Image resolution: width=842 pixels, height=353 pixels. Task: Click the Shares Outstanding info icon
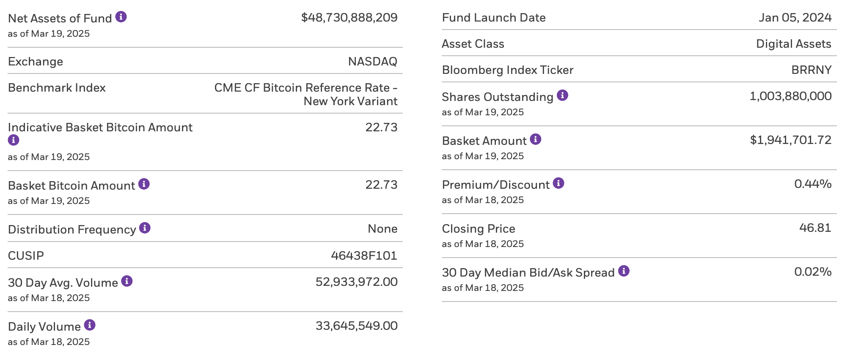[562, 95]
